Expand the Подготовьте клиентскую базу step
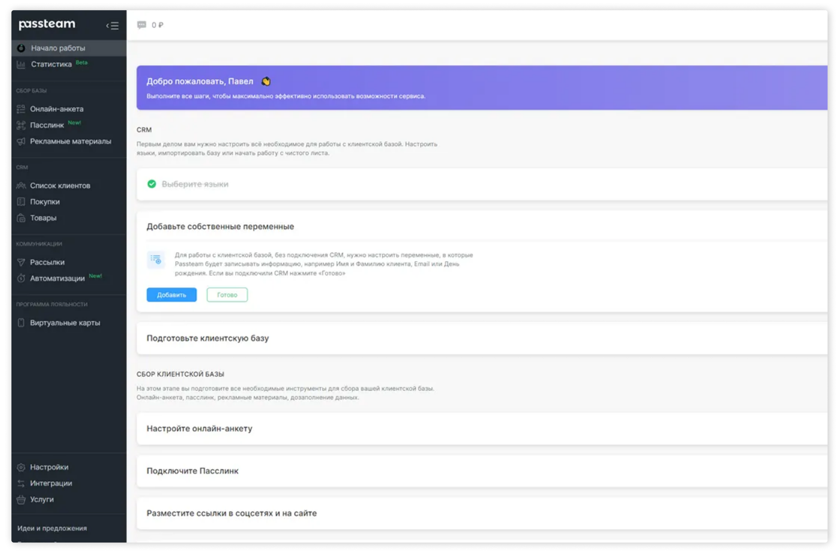Image resolution: width=839 pixels, height=553 pixels. point(207,338)
